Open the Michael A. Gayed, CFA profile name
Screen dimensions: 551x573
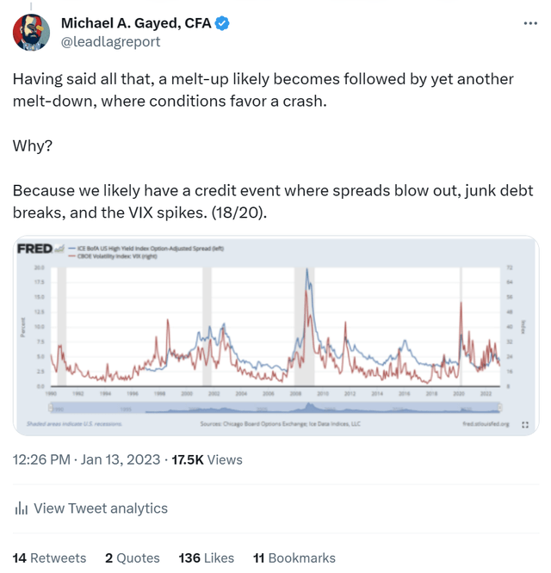point(136,23)
